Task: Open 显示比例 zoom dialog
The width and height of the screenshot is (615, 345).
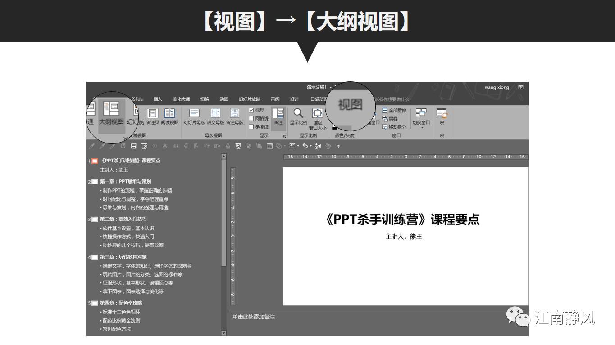Action: pyautogui.click(x=298, y=116)
